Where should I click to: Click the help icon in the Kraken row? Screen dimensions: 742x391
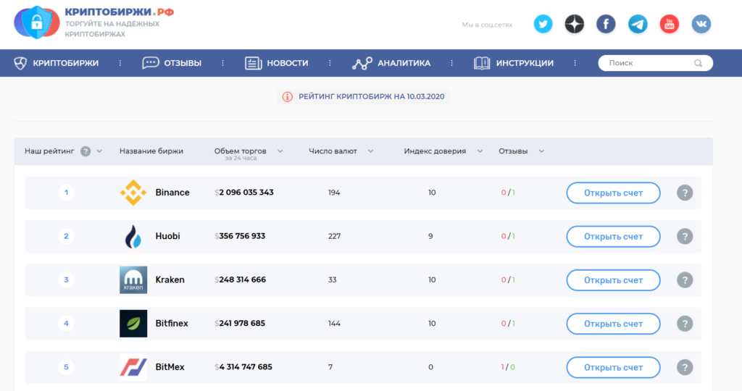pyautogui.click(x=685, y=280)
